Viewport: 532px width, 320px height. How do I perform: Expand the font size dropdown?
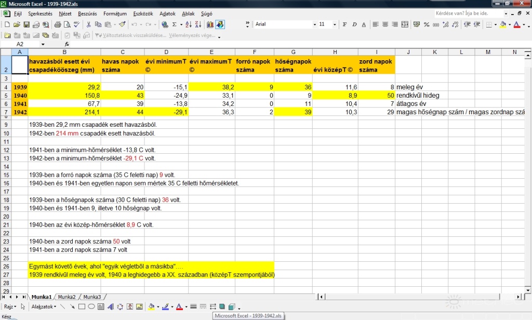(336, 24)
